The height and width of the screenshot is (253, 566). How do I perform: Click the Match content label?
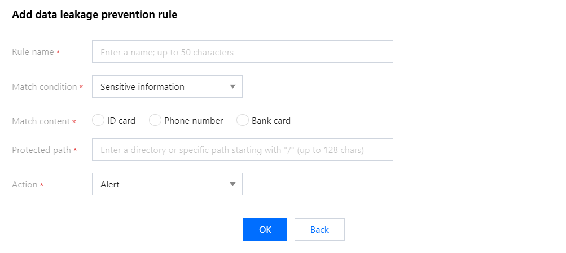coord(41,121)
